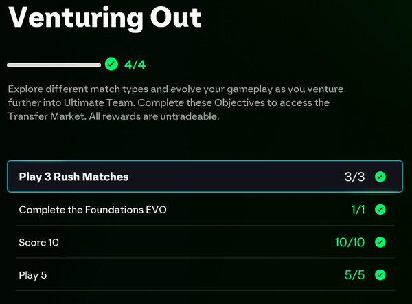This screenshot has width=412, height=304.
Task: Open the Complete the Foundations EVO objective
Action: (x=93, y=209)
